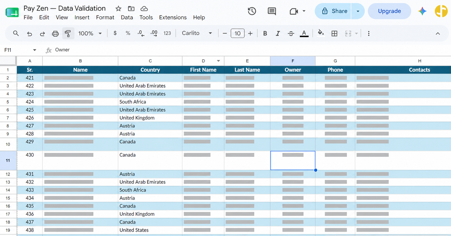Print the spreadsheet

(55, 34)
